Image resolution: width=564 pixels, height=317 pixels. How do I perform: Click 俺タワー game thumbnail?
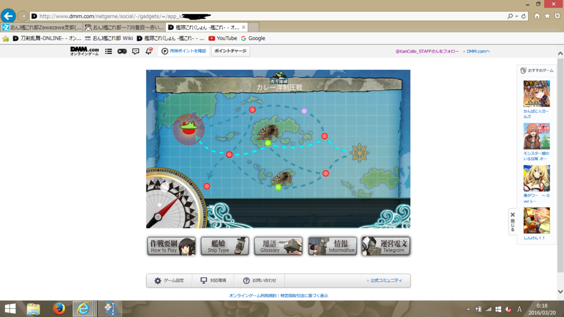(x=536, y=178)
